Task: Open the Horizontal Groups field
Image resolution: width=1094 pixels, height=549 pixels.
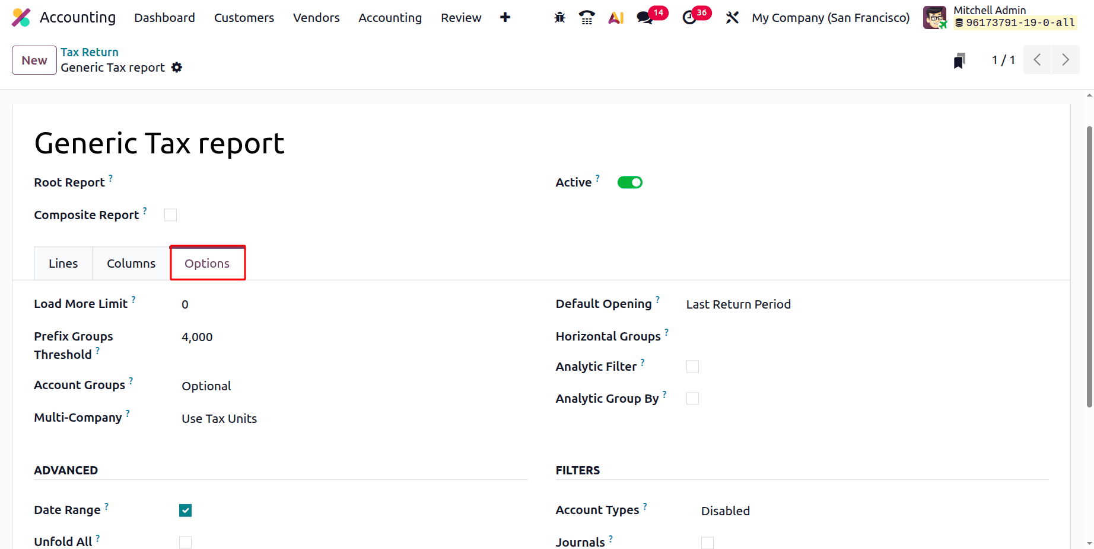Action: pyautogui.click(x=867, y=337)
